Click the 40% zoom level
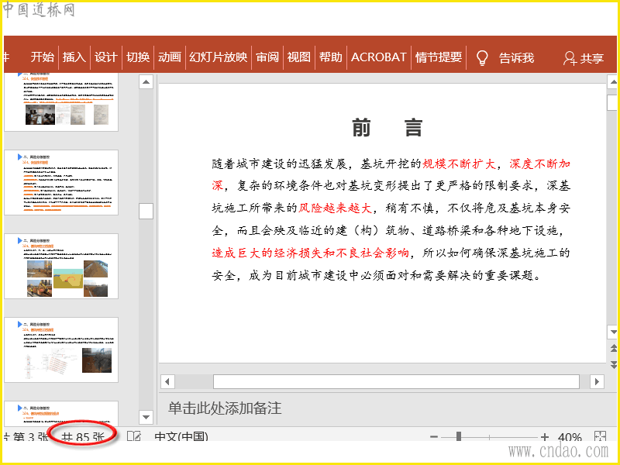Viewport: 620px width, 465px height. point(570,437)
